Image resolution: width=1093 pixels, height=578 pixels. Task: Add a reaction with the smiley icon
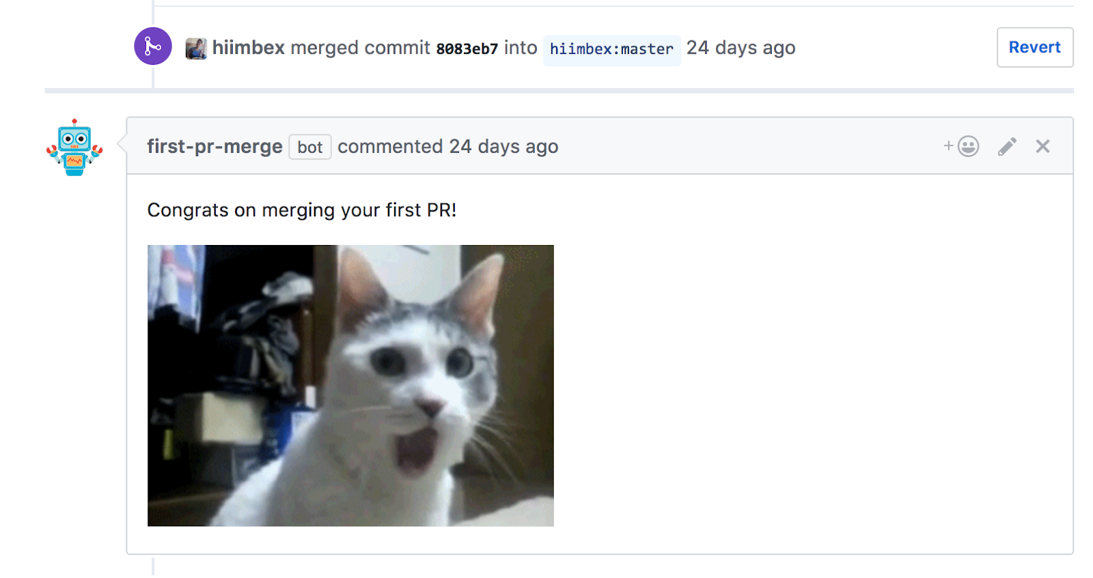962,146
